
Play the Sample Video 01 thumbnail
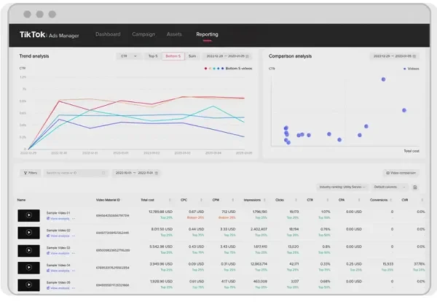pos(28,215)
